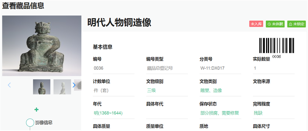Viewport: 308px width, 131px height.
Task: Click the title 明代人物铜造像
Action: pyautogui.click(x=119, y=23)
